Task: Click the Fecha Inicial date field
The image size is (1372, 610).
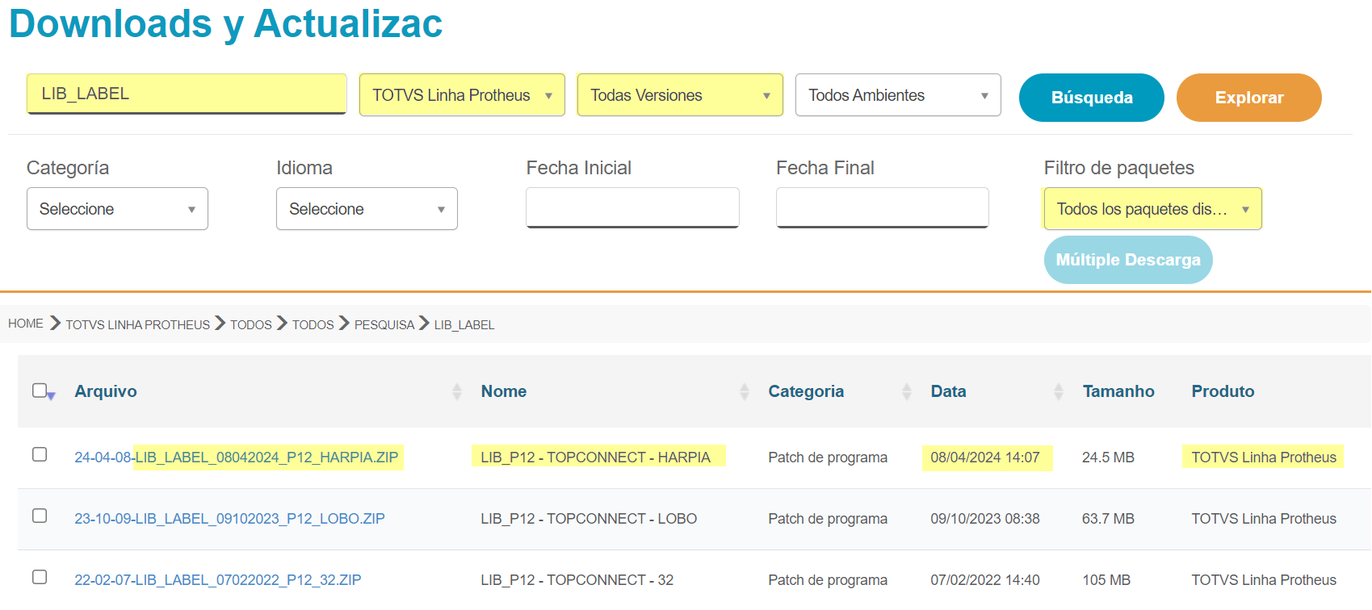Action: pos(632,207)
